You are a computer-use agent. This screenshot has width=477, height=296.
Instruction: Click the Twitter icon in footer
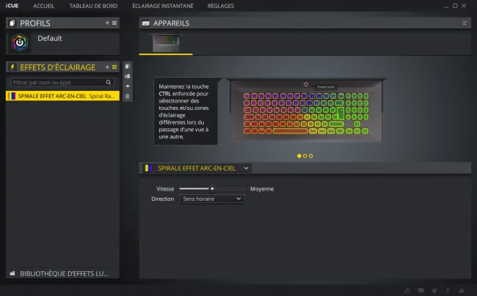click(434, 291)
